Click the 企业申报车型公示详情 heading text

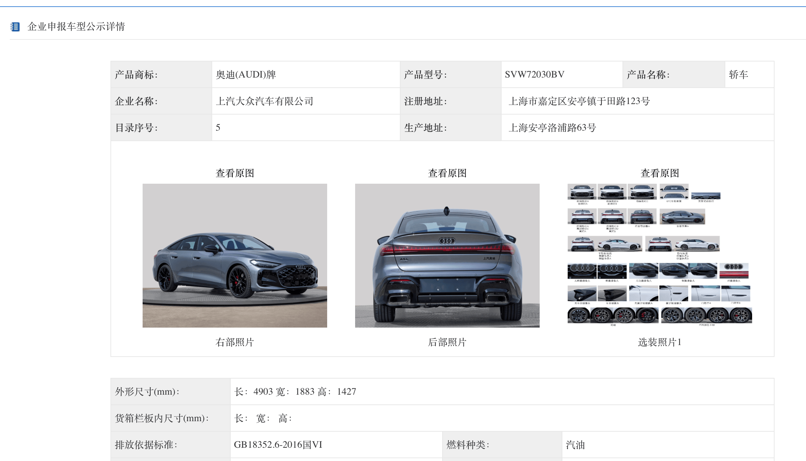(76, 27)
